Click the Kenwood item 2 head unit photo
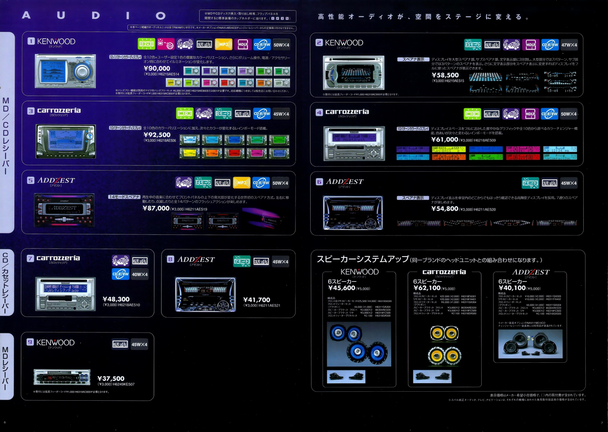The width and height of the screenshot is (608, 432). [353, 73]
